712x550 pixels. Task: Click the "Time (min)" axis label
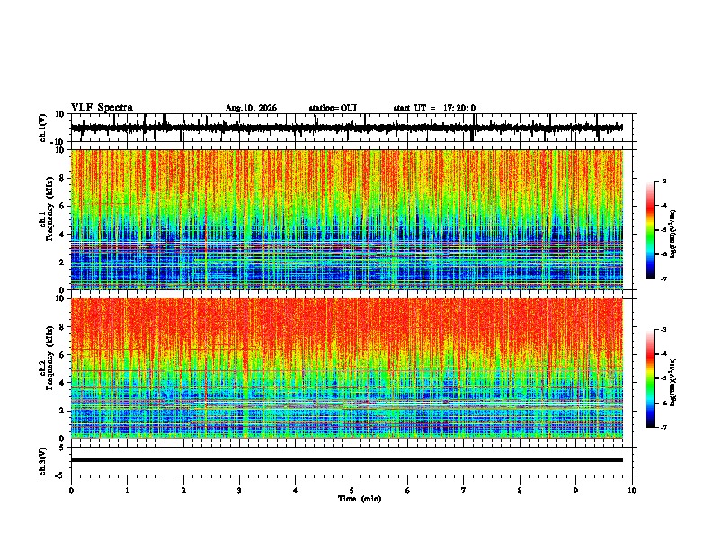click(x=360, y=499)
